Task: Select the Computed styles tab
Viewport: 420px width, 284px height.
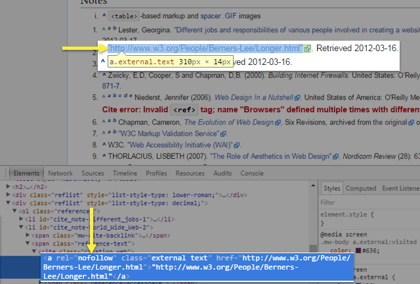Action: [x=360, y=188]
